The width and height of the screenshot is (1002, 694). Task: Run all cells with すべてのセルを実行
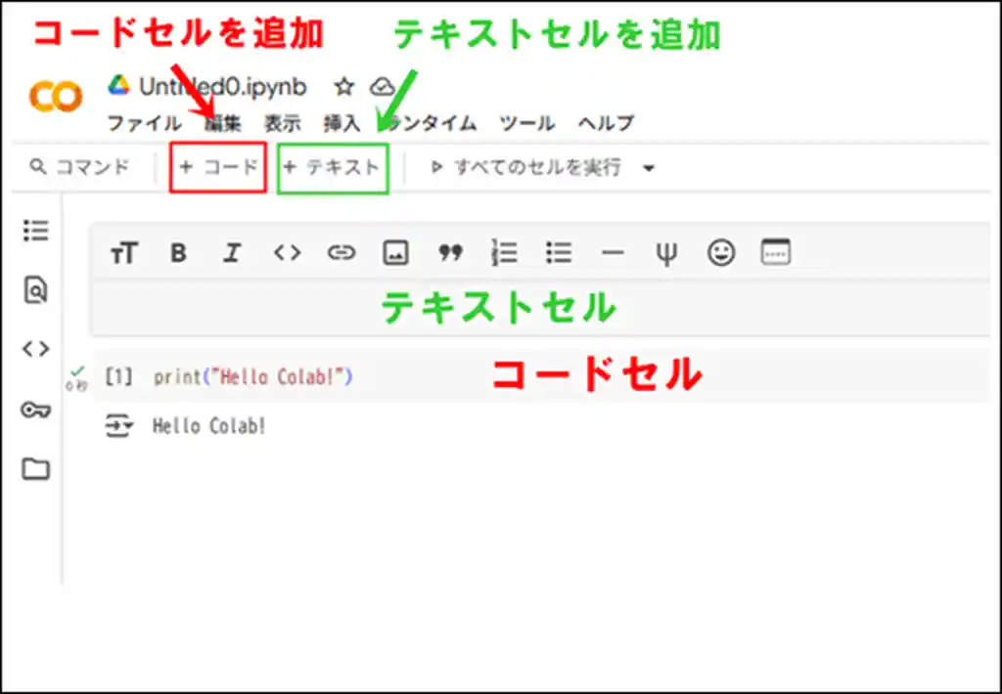coord(526,168)
